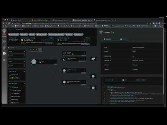Open the Applications sidebar icon

(x=4, y=41)
